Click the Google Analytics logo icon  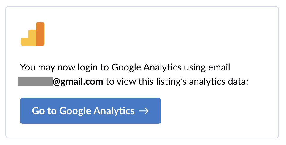pos(32,34)
